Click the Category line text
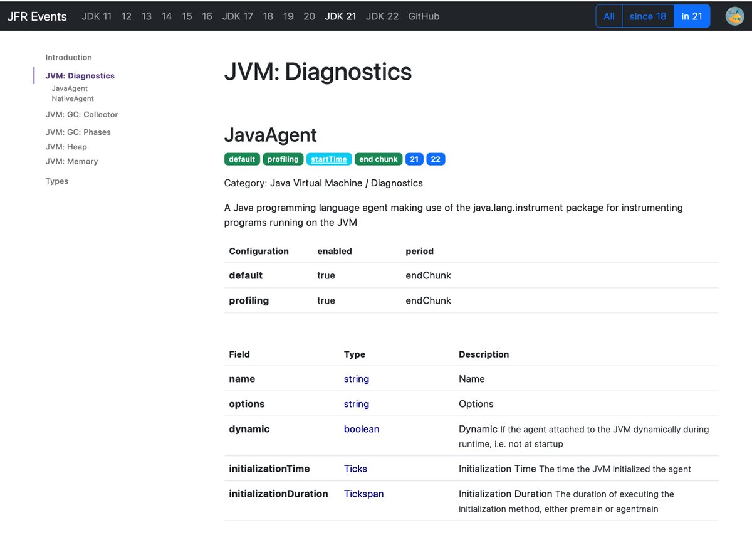 click(x=323, y=183)
